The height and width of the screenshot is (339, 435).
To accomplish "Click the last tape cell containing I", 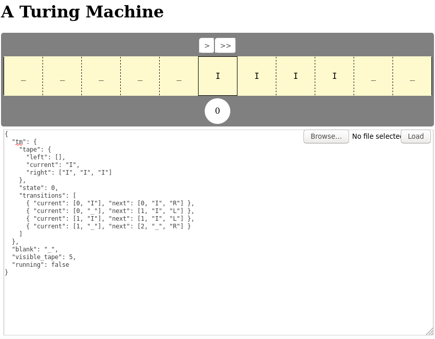I will pyautogui.click(x=334, y=76).
